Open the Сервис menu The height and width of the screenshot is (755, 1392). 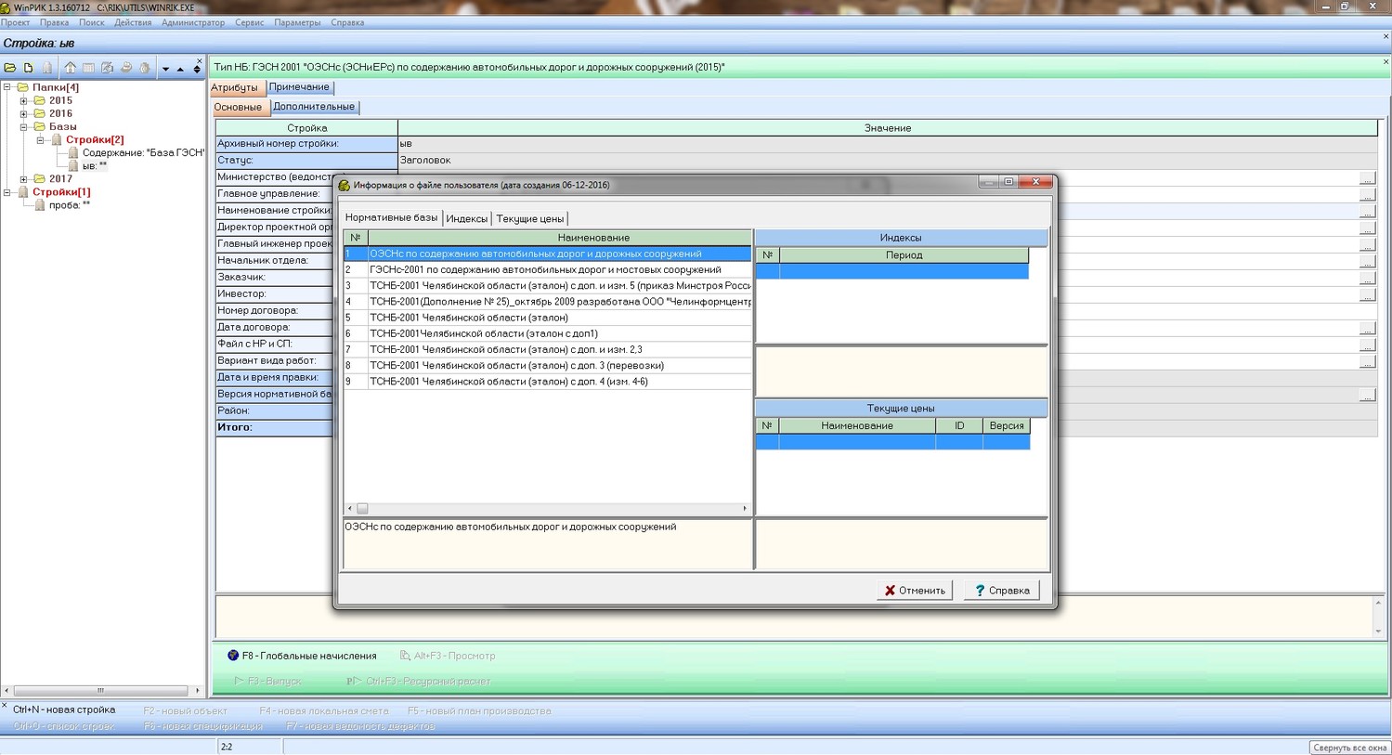pos(250,22)
